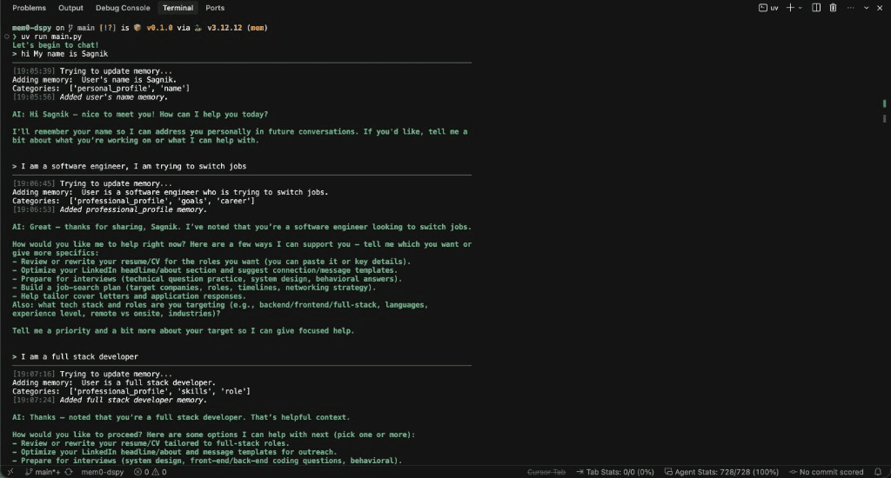This screenshot has width=891, height=478.
Task: Switch to the Debug Console tab
Action: point(123,8)
